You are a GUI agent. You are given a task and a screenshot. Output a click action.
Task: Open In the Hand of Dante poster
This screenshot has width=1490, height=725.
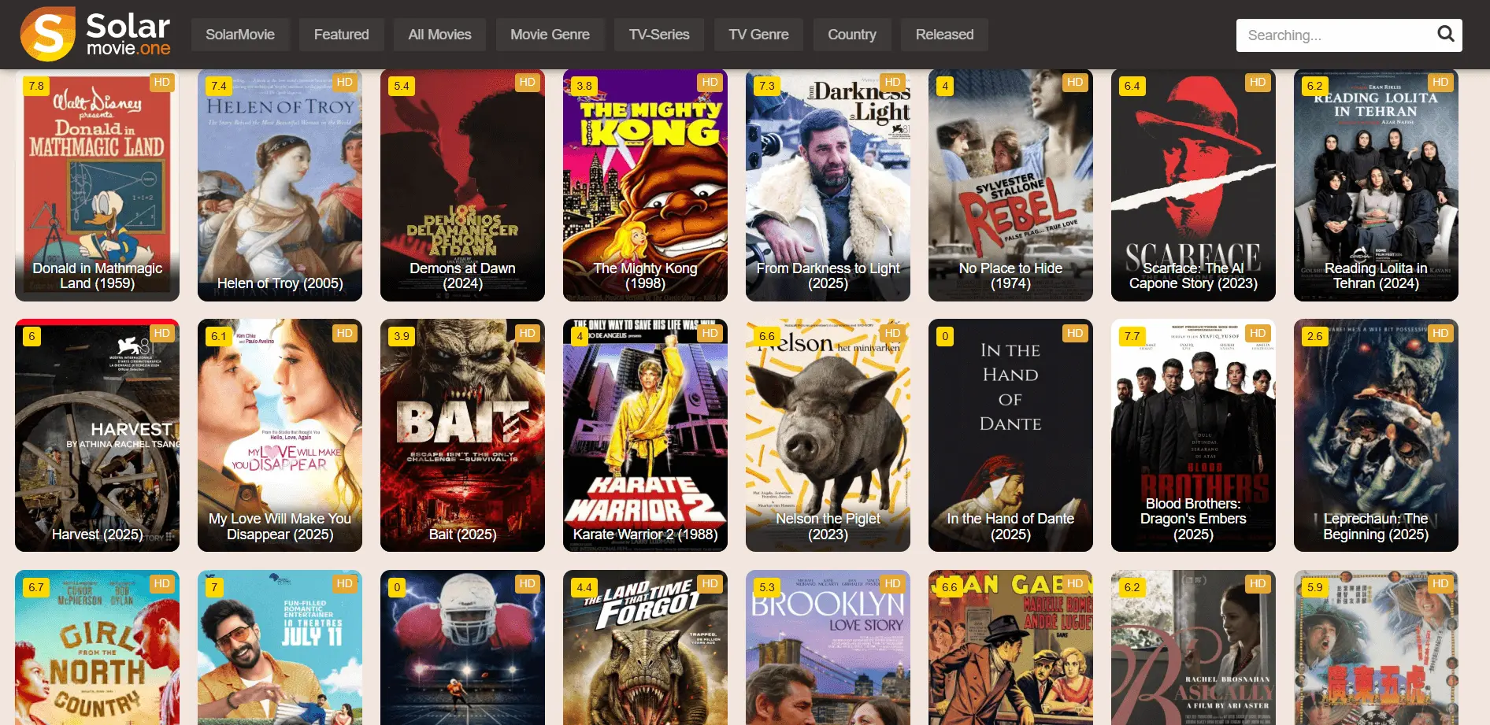(1010, 435)
